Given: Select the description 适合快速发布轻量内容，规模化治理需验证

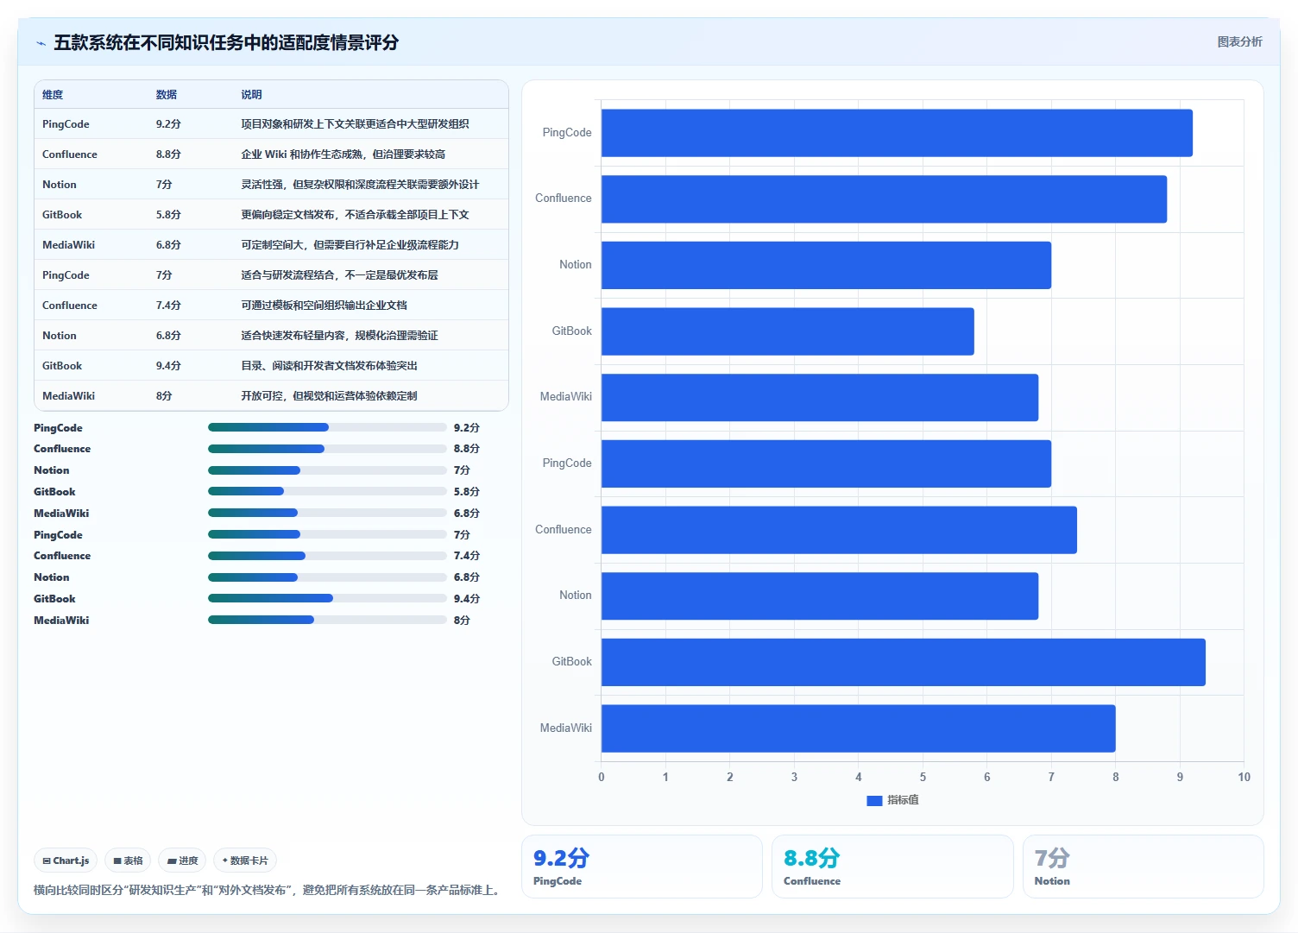Looking at the screenshot, I should pyautogui.click(x=339, y=336).
